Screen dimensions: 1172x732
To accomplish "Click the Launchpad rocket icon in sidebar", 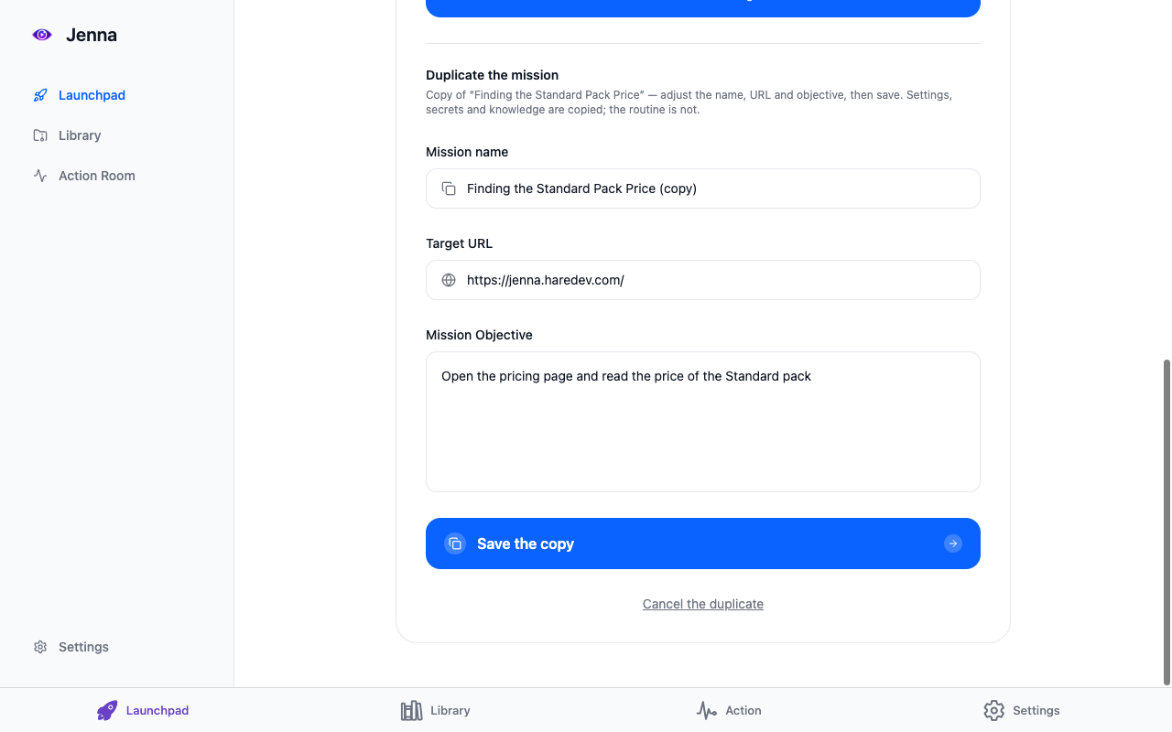I will tap(40, 95).
